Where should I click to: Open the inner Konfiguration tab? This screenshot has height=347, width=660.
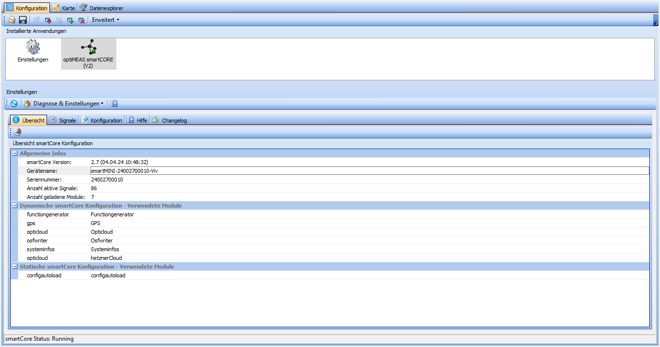[102, 120]
